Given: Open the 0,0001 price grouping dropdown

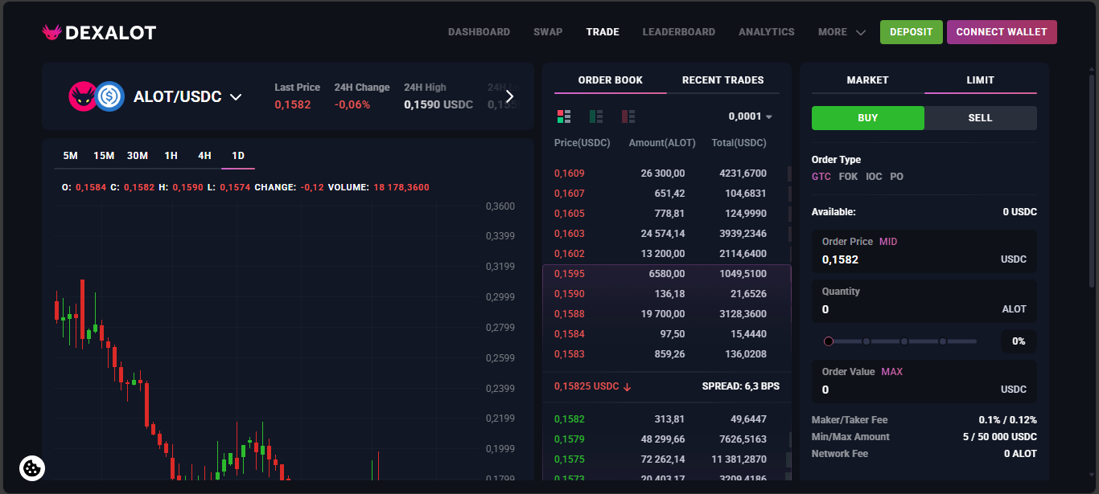Looking at the screenshot, I should [750, 116].
